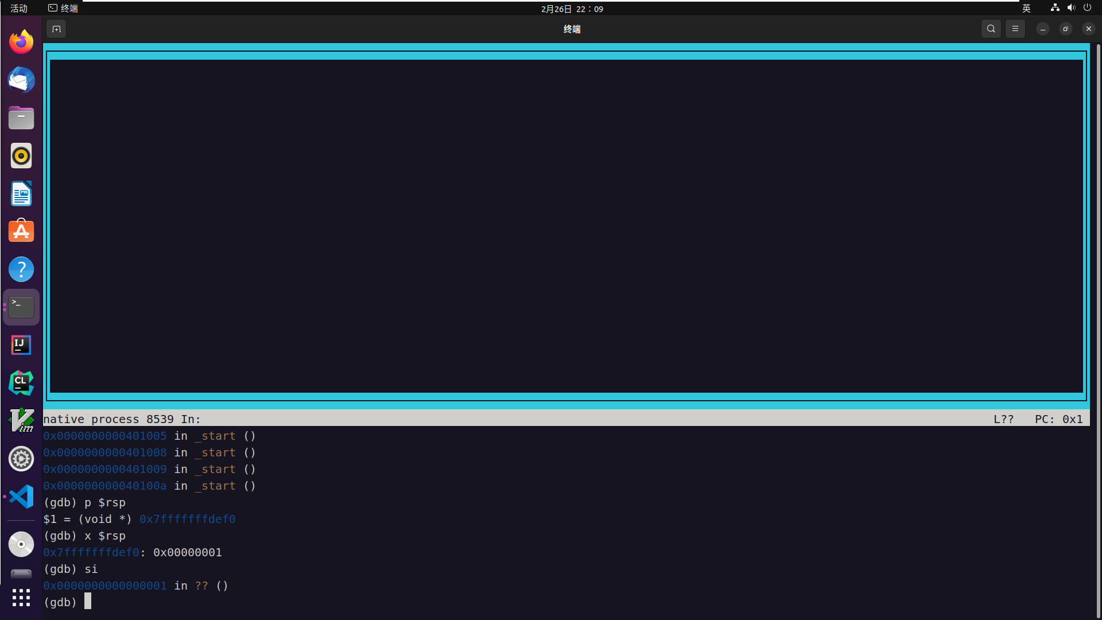Screen dimensions: 1102x620
Task: Open the Help icon in dock
Action: tap(21, 269)
